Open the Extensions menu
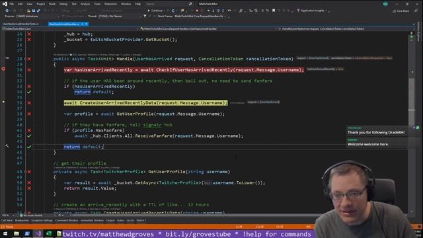Screen dimensions: 423x238 110,4
